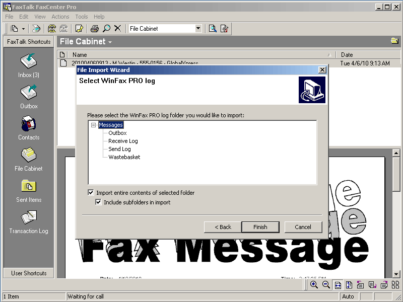
Task: Open the Inbox (3) shortcut
Action: [29, 65]
